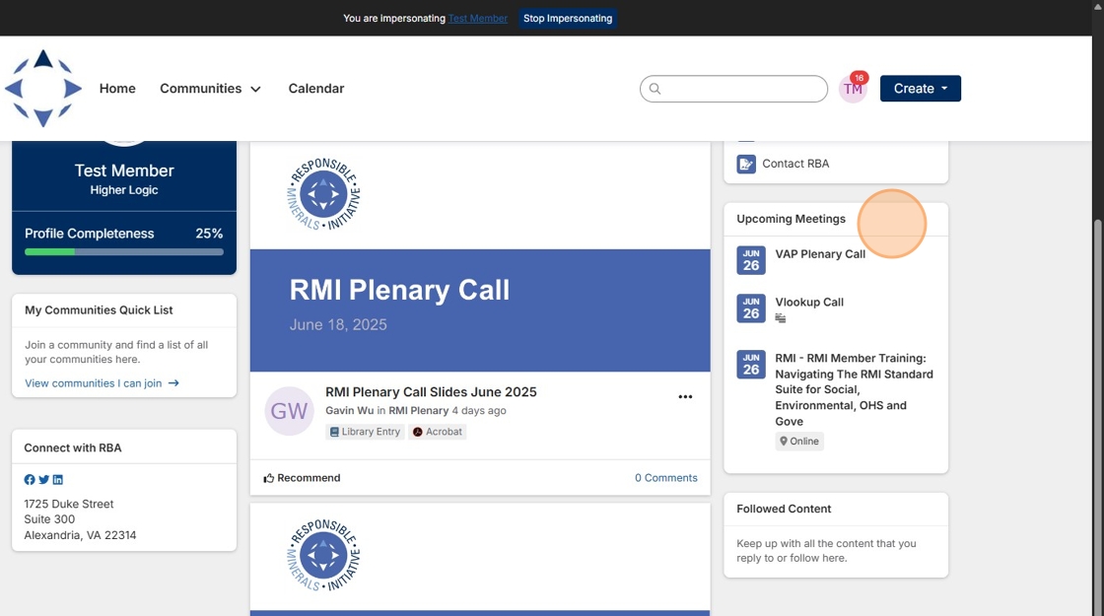The width and height of the screenshot is (1104, 616).
Task: Click Stop Impersonating button
Action: click(568, 19)
